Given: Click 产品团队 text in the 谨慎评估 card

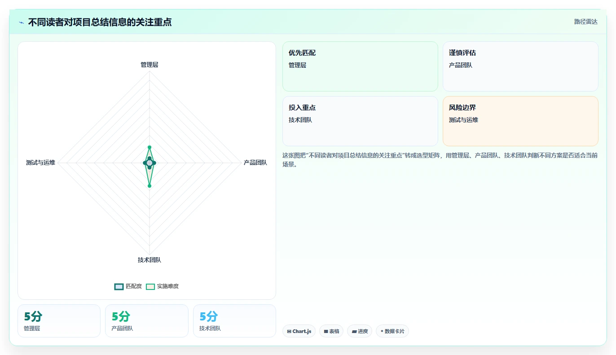Looking at the screenshot, I should 461,65.
